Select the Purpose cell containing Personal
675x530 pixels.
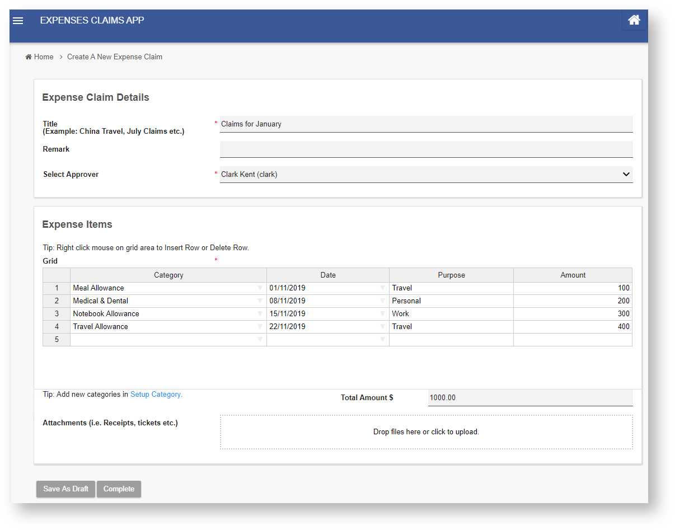tap(451, 301)
